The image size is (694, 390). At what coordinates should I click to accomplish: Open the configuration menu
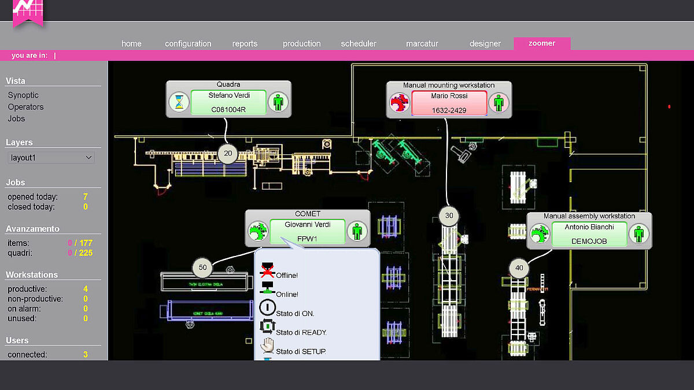(188, 44)
